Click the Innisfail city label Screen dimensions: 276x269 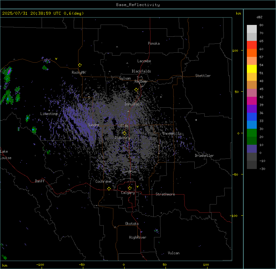pyautogui.click(x=133, y=104)
